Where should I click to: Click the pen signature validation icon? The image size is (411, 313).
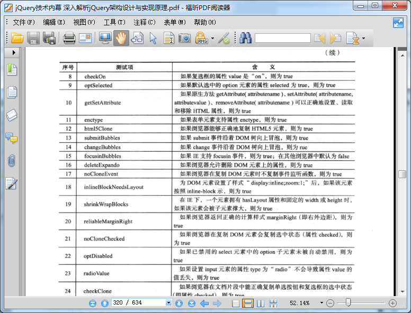pos(224,38)
